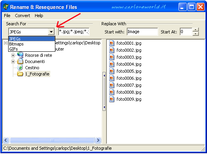Viewport: 207px width, 154px height.
Task: Click the foto0007.jpg file icon
Action: coord(111,85)
